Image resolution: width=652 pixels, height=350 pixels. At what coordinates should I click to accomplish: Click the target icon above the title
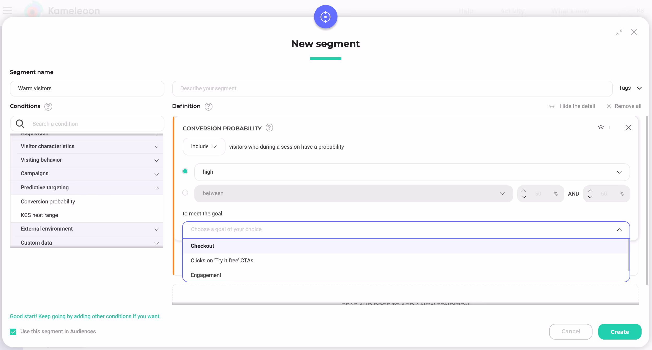[325, 17]
